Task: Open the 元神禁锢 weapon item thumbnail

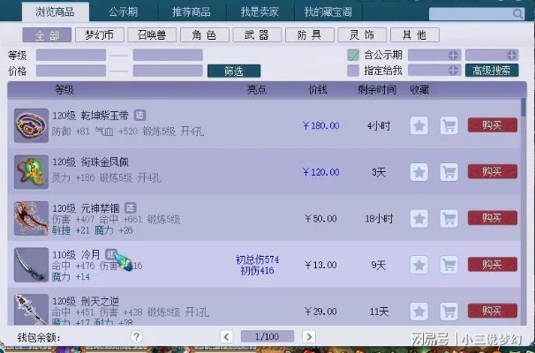Action: [x=31, y=218]
